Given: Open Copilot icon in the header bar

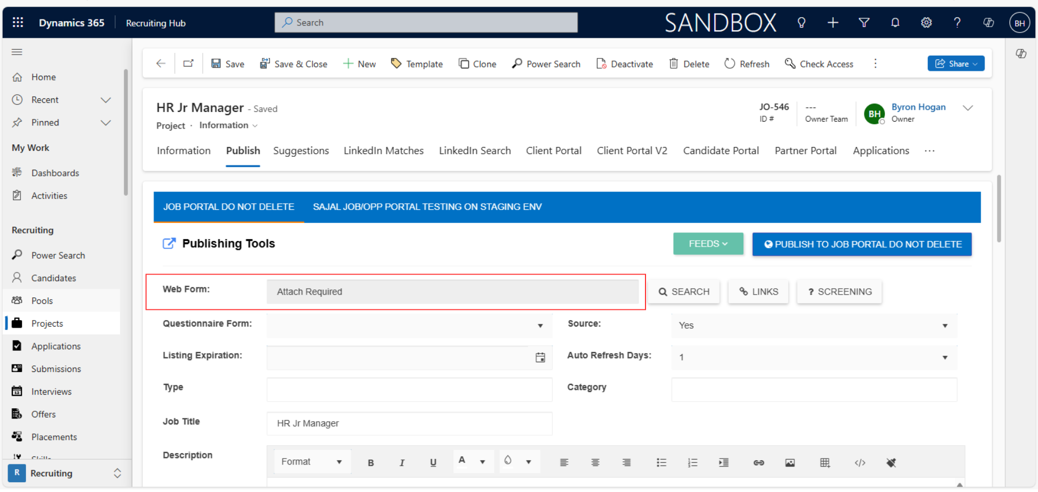Looking at the screenshot, I should point(988,23).
